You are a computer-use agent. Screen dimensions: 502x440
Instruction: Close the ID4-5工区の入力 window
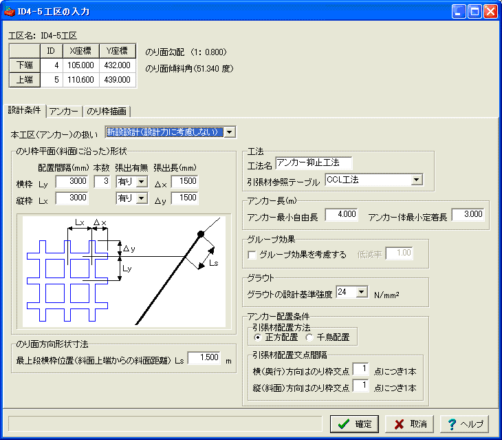tap(490, 12)
